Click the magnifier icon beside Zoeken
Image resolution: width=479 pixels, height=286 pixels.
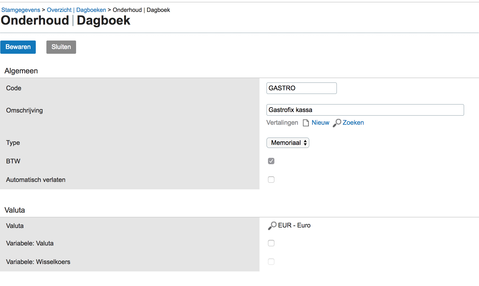(337, 123)
